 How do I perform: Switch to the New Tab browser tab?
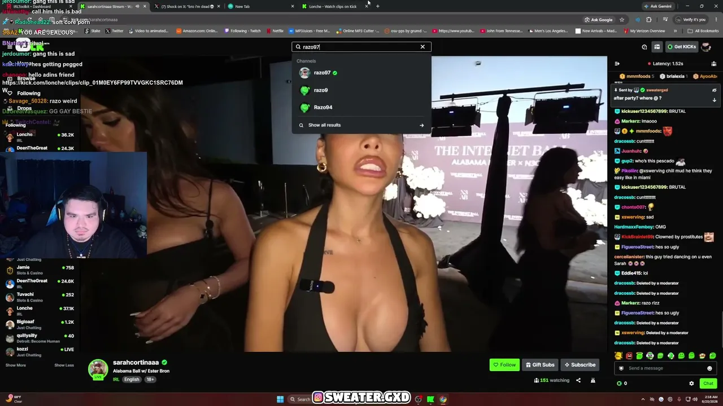pyautogui.click(x=260, y=6)
